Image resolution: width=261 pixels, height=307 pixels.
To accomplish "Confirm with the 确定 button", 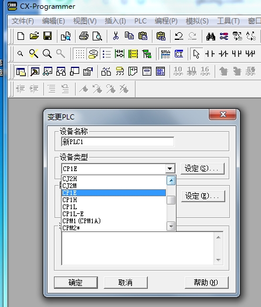I will point(76,282).
